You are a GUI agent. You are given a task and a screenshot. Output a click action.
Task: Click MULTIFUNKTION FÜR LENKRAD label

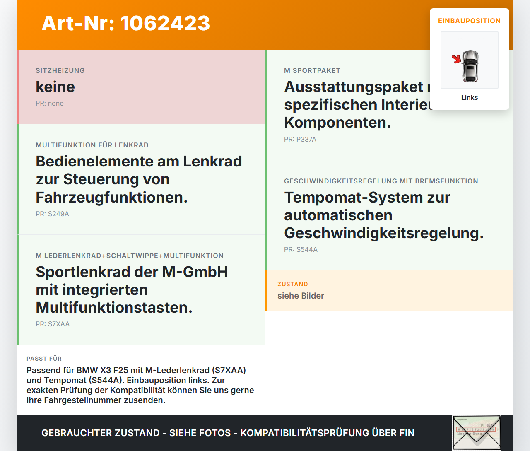pyautogui.click(x=92, y=145)
